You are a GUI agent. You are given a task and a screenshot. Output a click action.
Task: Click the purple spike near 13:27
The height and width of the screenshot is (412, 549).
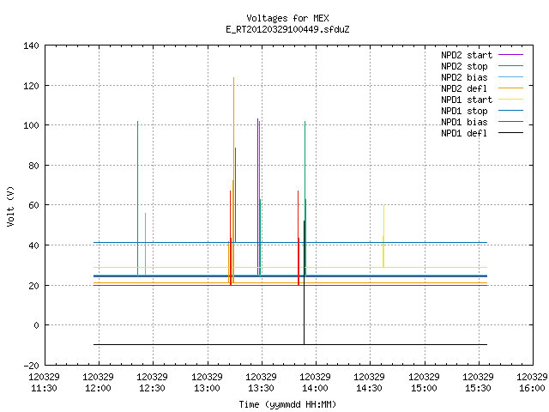click(257, 197)
